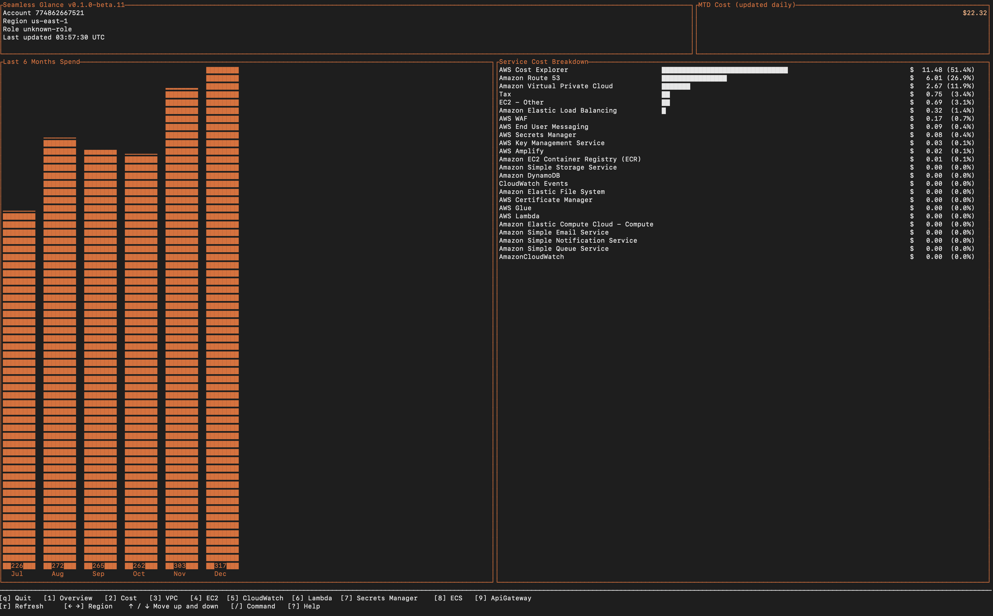The image size is (993, 616).
Task: Click the July spend bar
Action: click(19, 390)
